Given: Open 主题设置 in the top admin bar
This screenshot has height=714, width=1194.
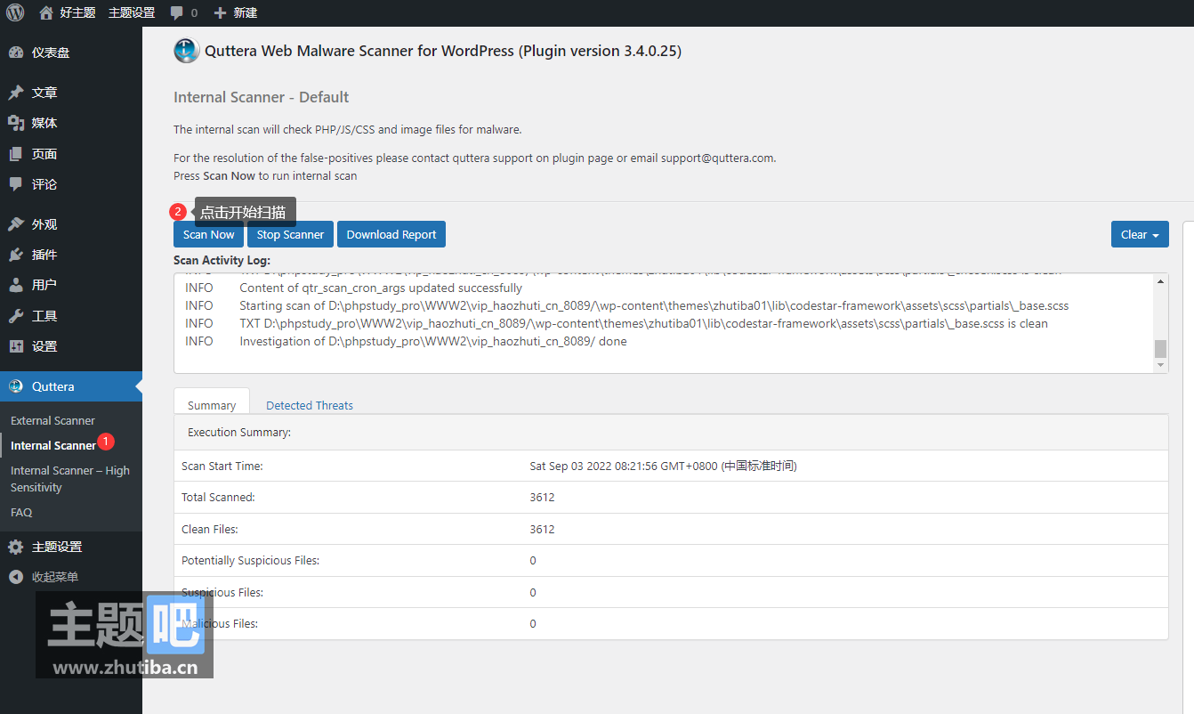Looking at the screenshot, I should pyautogui.click(x=132, y=12).
